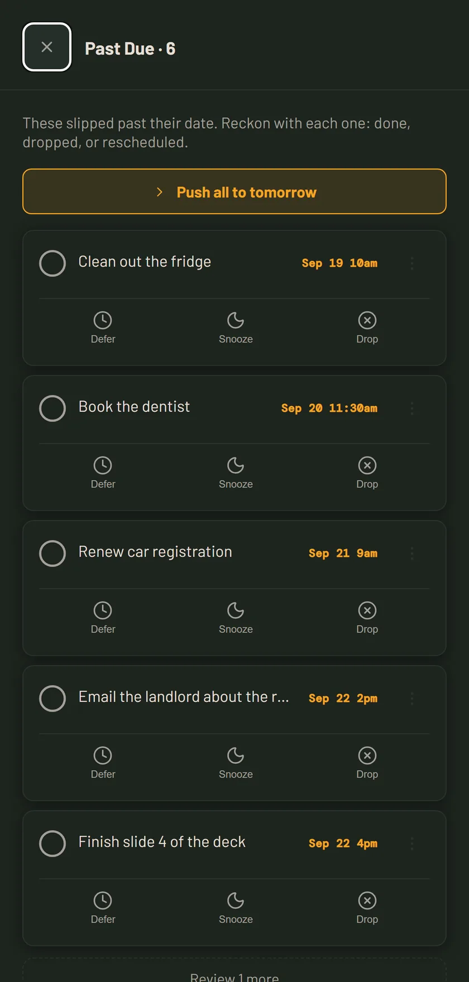The image size is (469, 982).
Task: Drop the Finish slide 4 task
Action: [367, 908]
